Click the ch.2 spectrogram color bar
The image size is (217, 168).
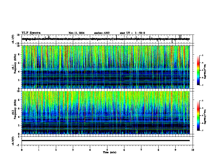click(x=198, y=116)
